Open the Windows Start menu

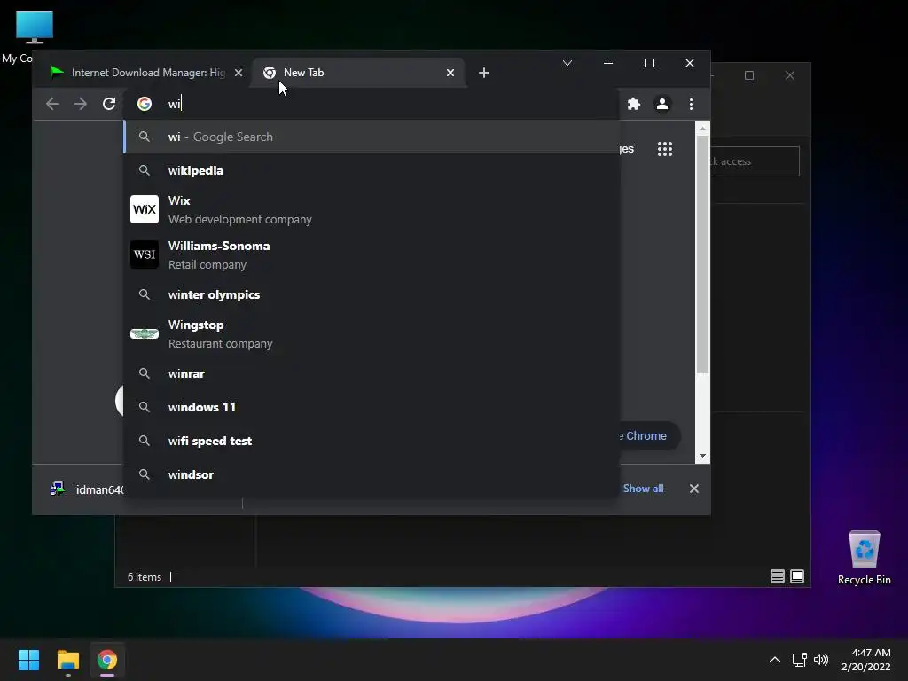28,660
